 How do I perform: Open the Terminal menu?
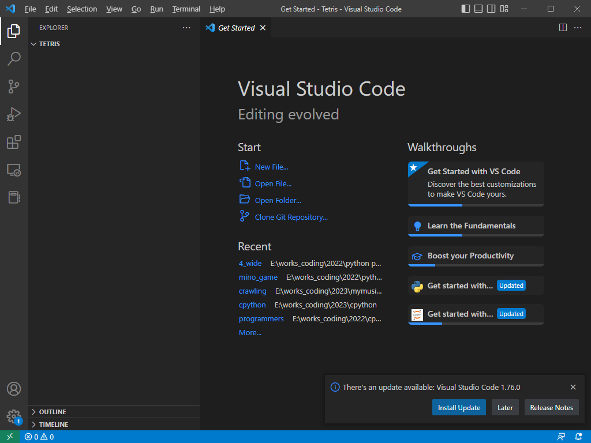[x=186, y=9]
